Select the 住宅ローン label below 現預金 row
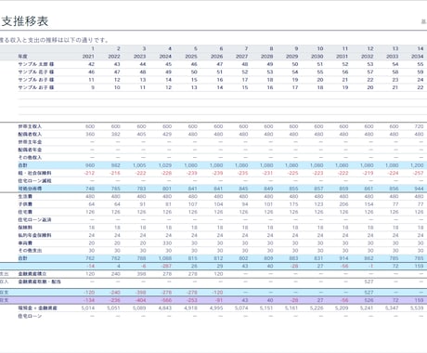 pos(30,316)
